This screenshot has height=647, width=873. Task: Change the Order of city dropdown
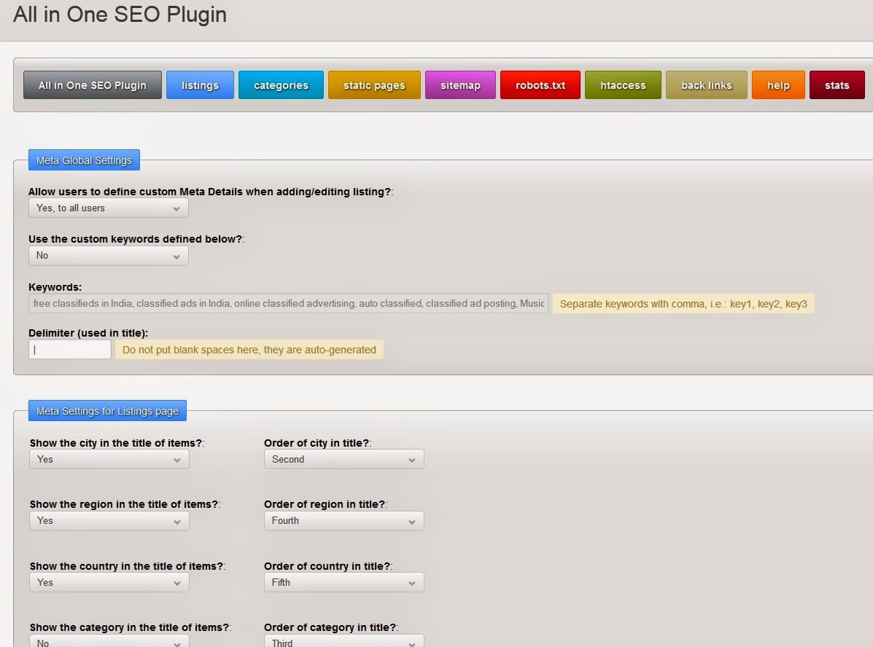(344, 460)
